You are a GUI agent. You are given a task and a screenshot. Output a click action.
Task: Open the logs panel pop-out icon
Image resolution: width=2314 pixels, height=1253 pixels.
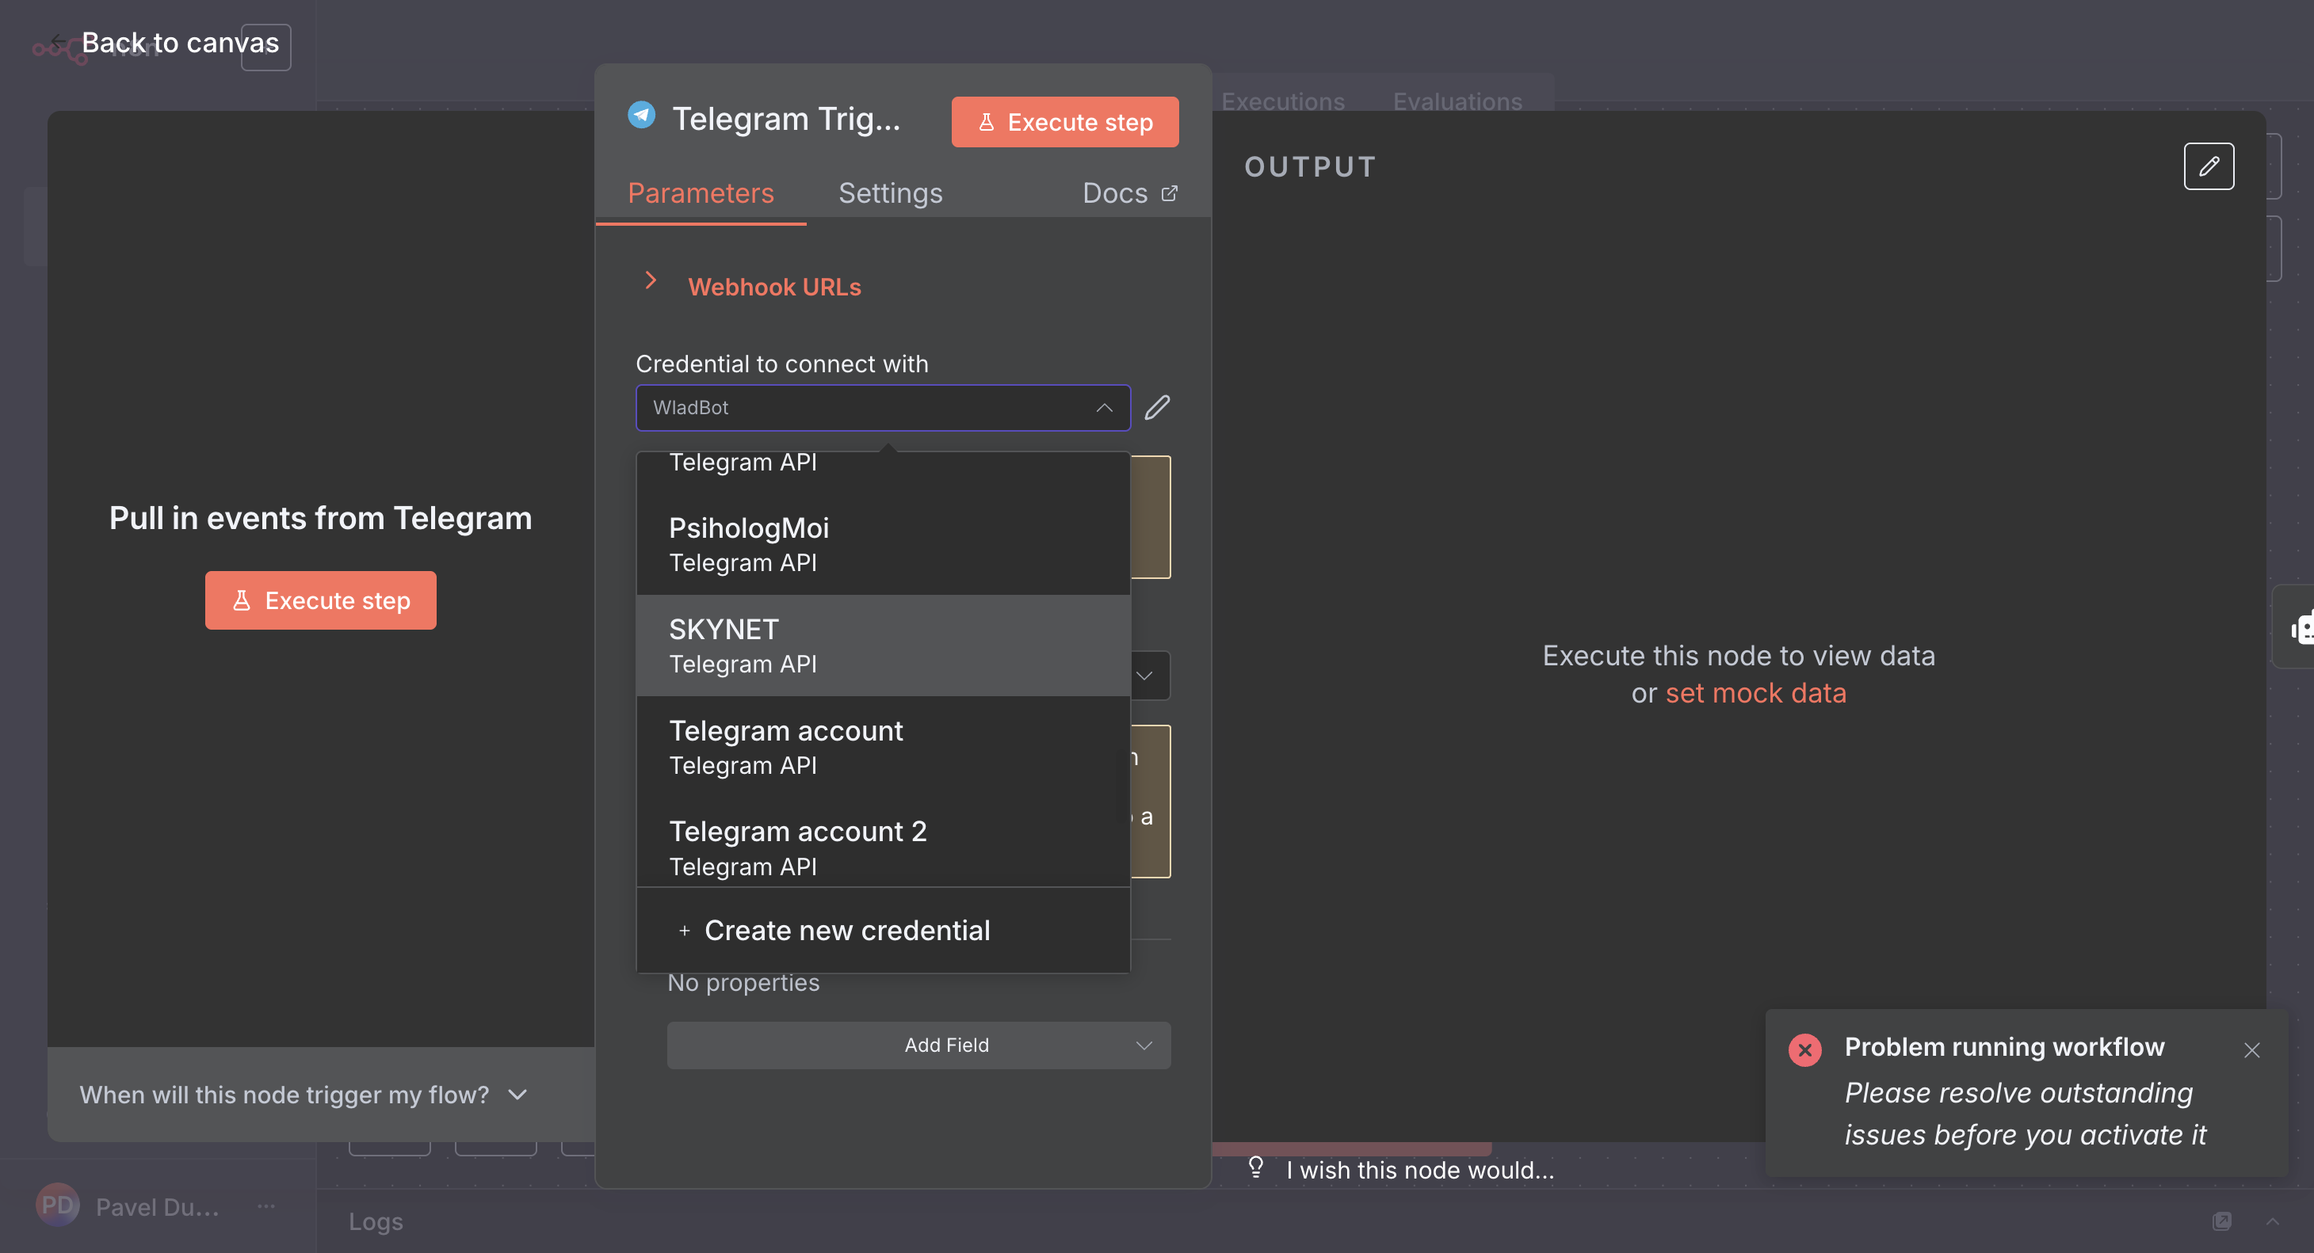(x=2221, y=1221)
